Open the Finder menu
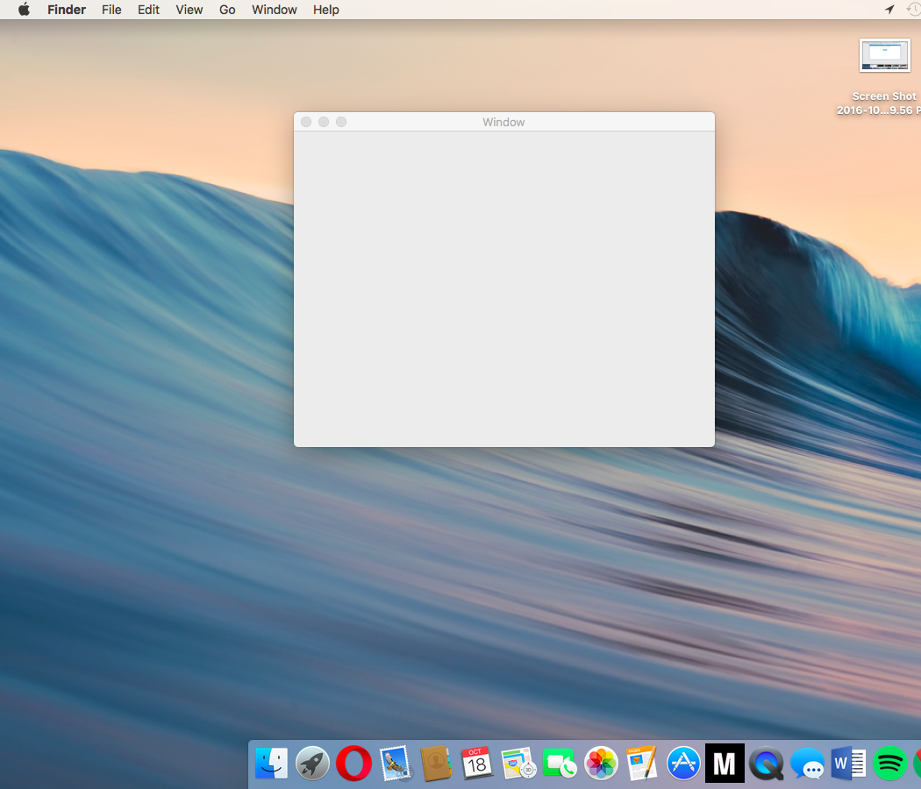This screenshot has height=789, width=921. pyautogui.click(x=67, y=10)
